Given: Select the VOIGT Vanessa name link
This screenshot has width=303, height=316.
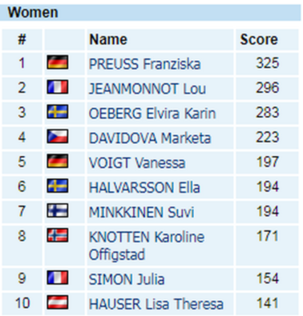Looking at the screenshot, I should point(137,162).
